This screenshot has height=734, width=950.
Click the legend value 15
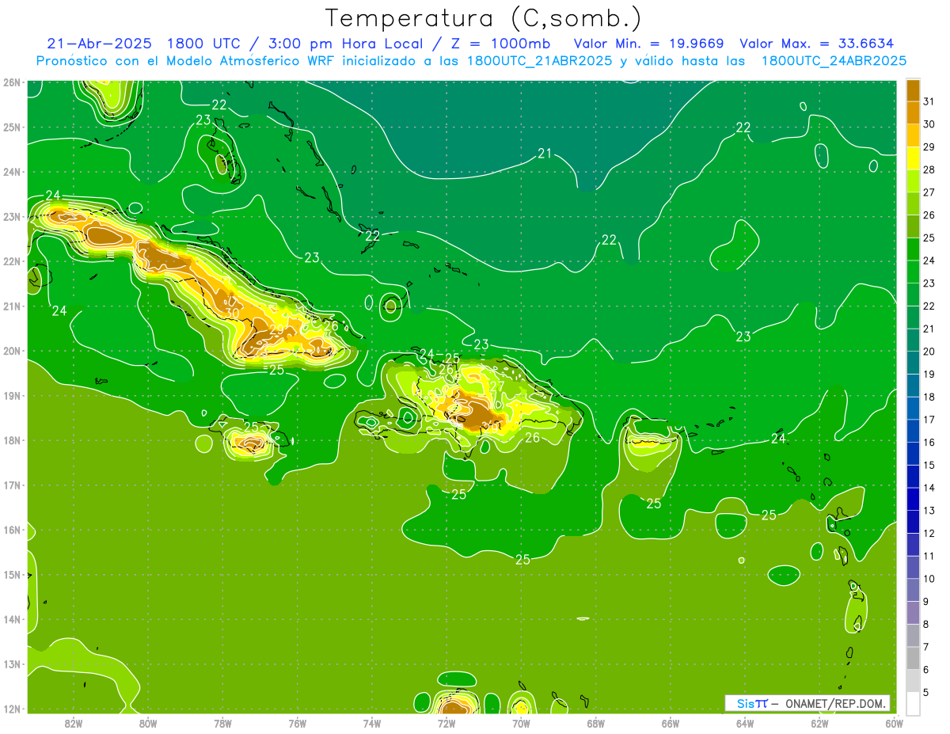click(x=929, y=466)
